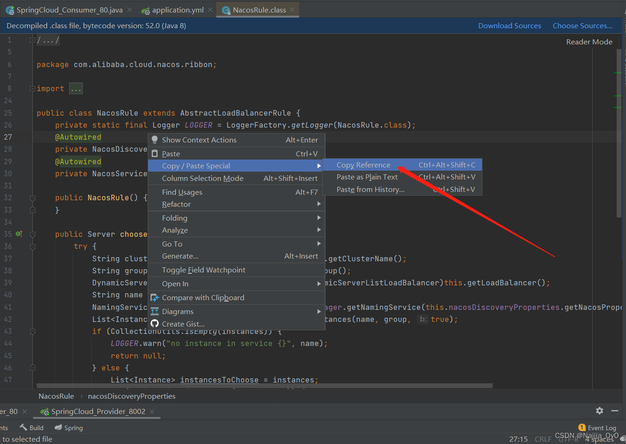This screenshot has width=626, height=444.
Task: Click the 27:15 caret position indicator
Action: (518, 439)
